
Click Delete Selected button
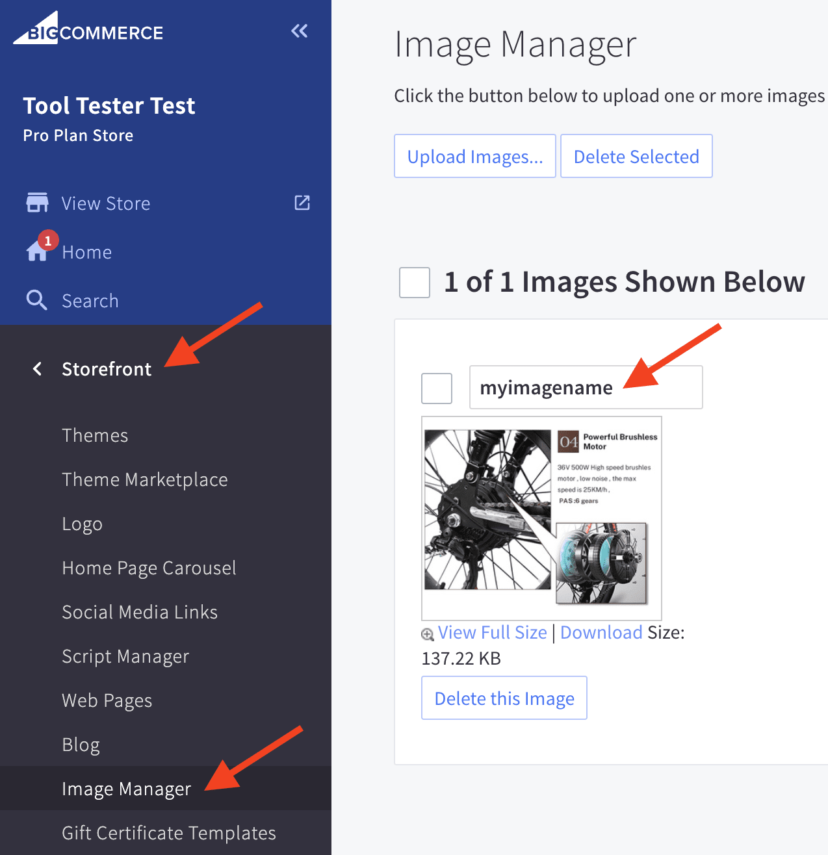pos(636,156)
